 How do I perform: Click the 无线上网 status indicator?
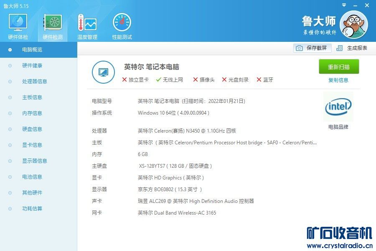point(169,80)
